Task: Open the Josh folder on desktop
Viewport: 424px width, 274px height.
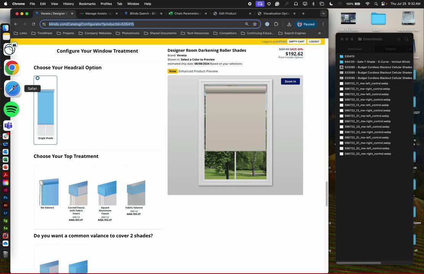Action: click(x=378, y=22)
